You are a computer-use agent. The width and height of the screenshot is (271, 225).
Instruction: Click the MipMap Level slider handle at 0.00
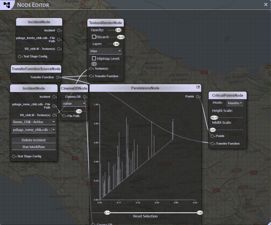pyautogui.click(x=94, y=64)
